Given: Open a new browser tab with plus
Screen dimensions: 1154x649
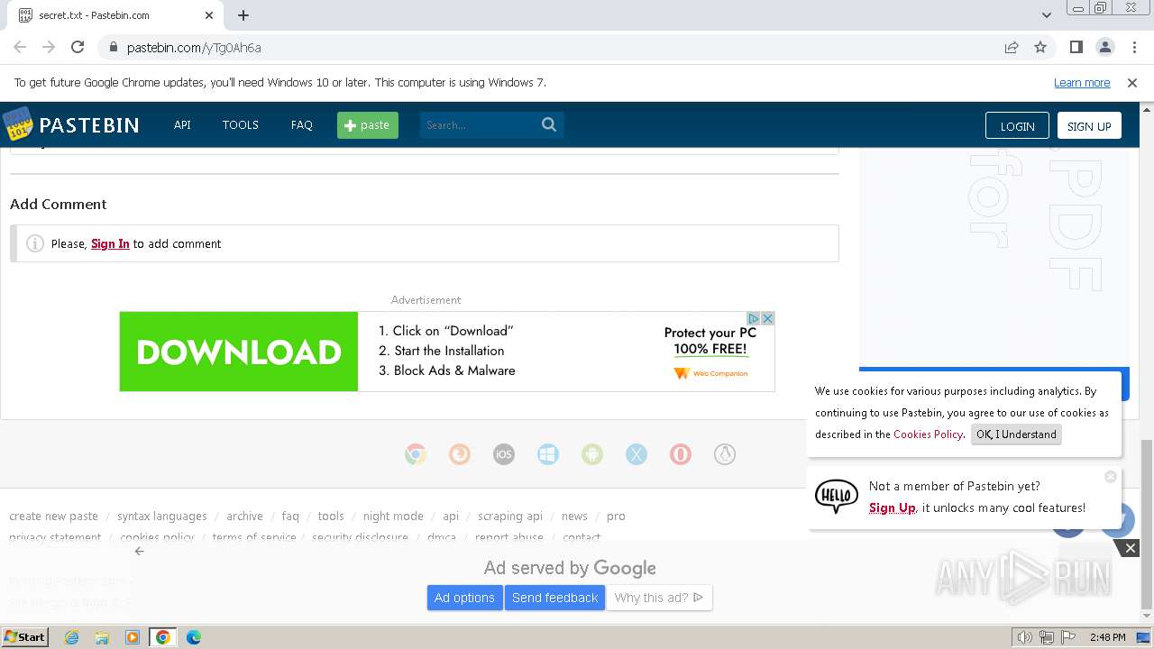Looking at the screenshot, I should [x=243, y=15].
